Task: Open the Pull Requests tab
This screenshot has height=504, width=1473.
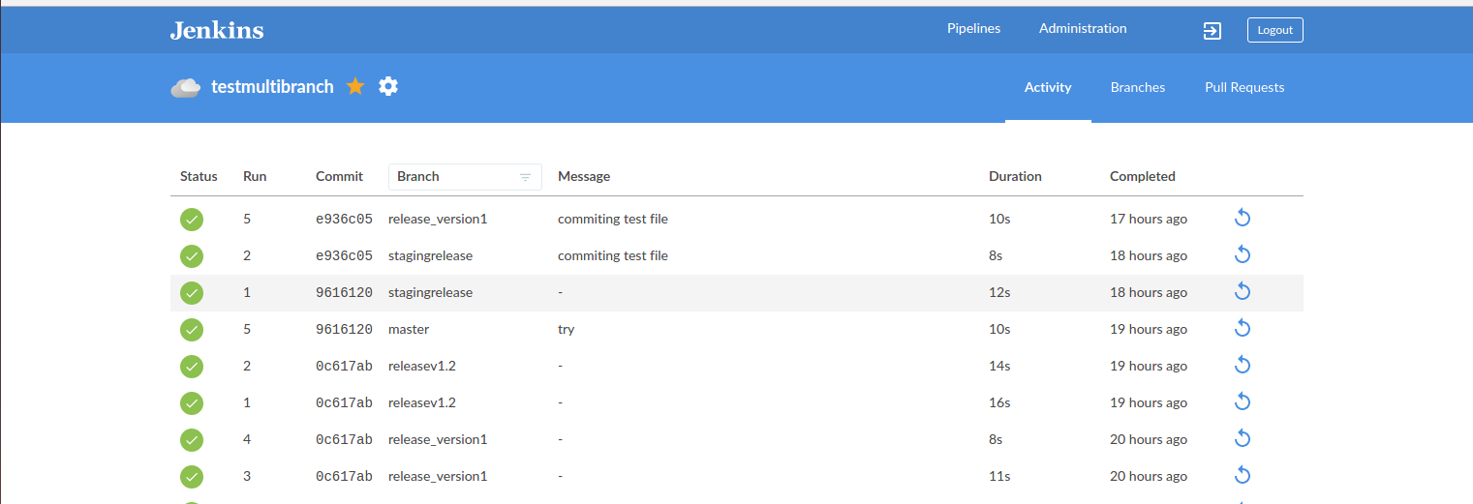Action: tap(1243, 87)
